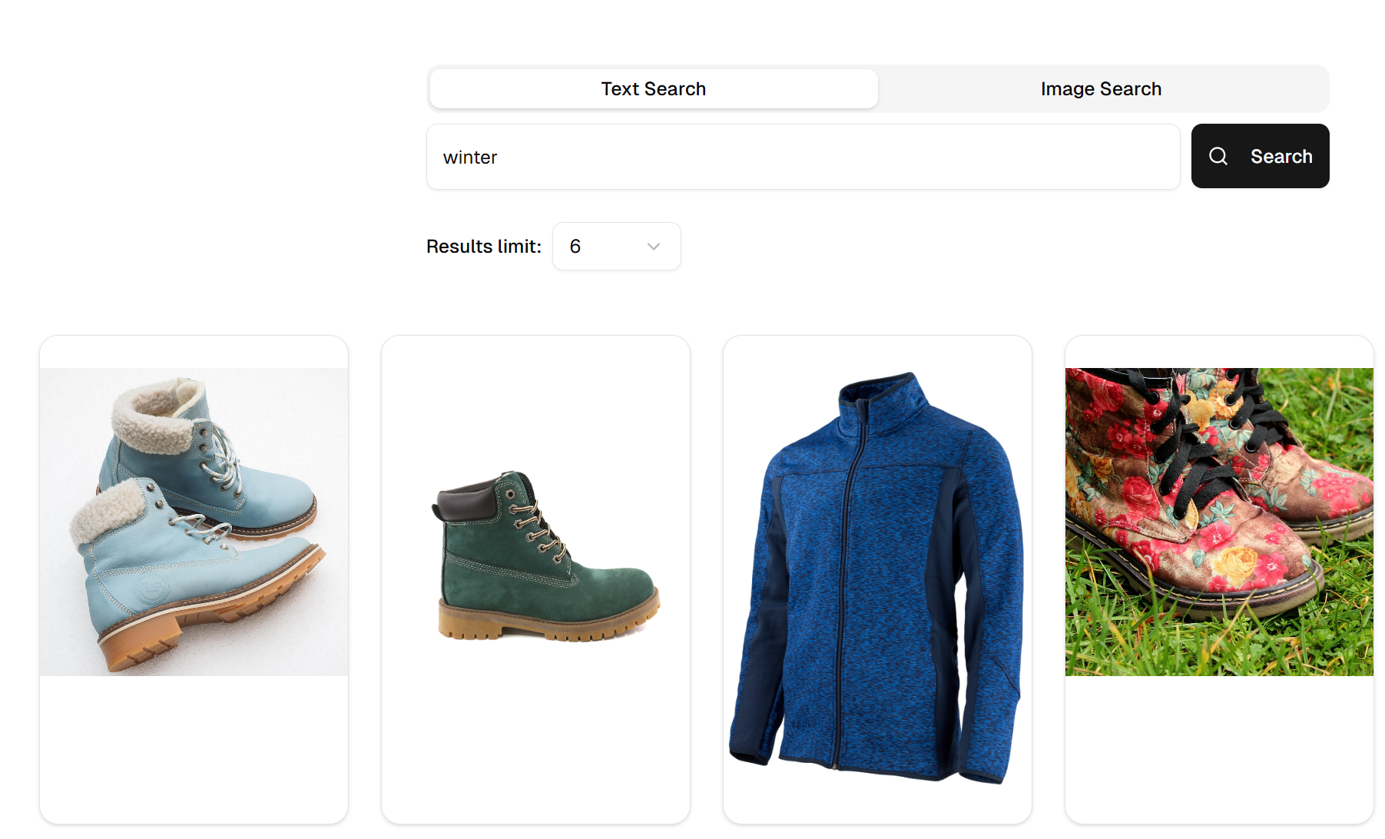The width and height of the screenshot is (1385, 839).
Task: Click the magnifying glass search icon
Action: pos(1218,156)
